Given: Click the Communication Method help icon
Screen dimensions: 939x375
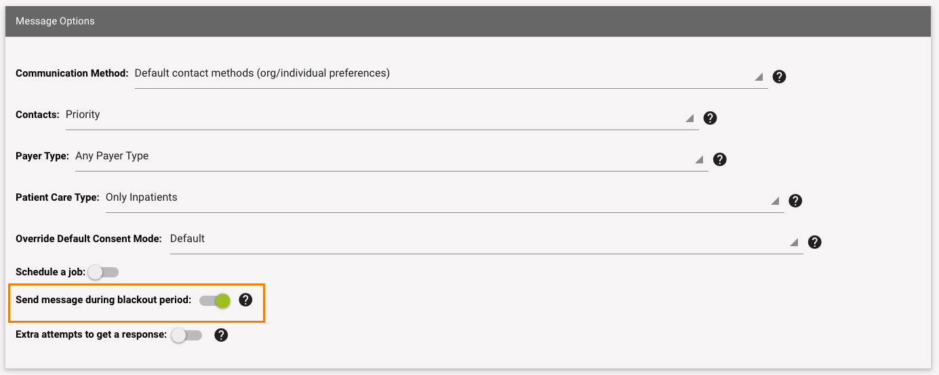Looking at the screenshot, I should tap(779, 77).
